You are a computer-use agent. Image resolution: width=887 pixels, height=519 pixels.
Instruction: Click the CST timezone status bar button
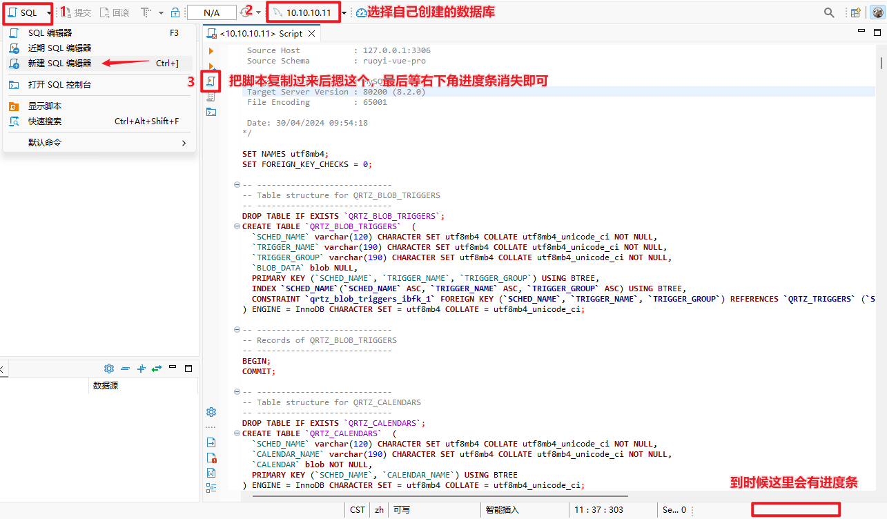coord(357,510)
